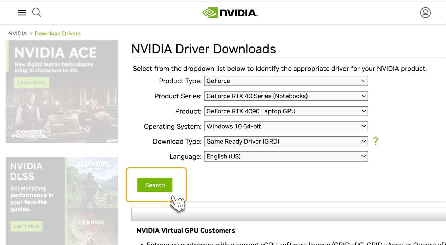Viewport: 446px width, 245px height.
Task: Open the Gray Zone Warfare game thumbnail
Action: coord(93,183)
